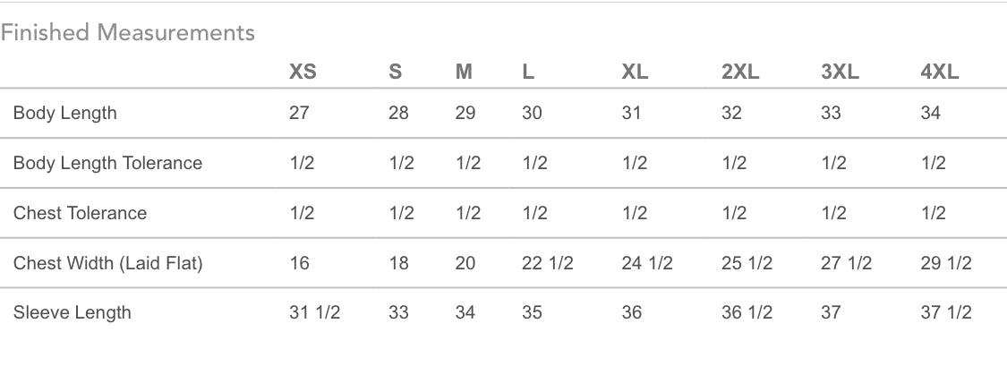The width and height of the screenshot is (1007, 366).
Task: Click Body Length value 31 for XL
Action: click(x=631, y=114)
